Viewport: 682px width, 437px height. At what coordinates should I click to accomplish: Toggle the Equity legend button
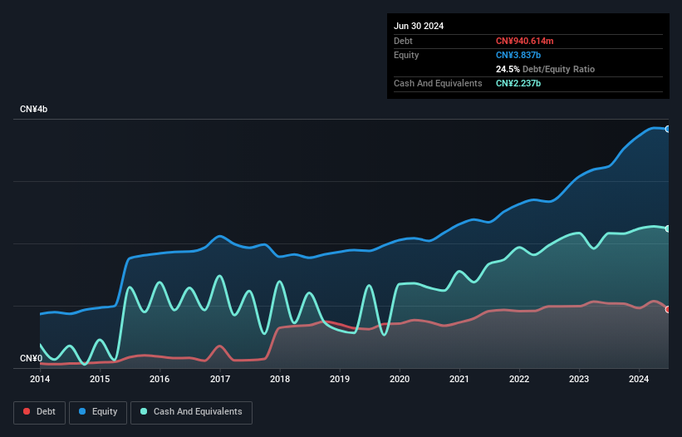click(98, 412)
